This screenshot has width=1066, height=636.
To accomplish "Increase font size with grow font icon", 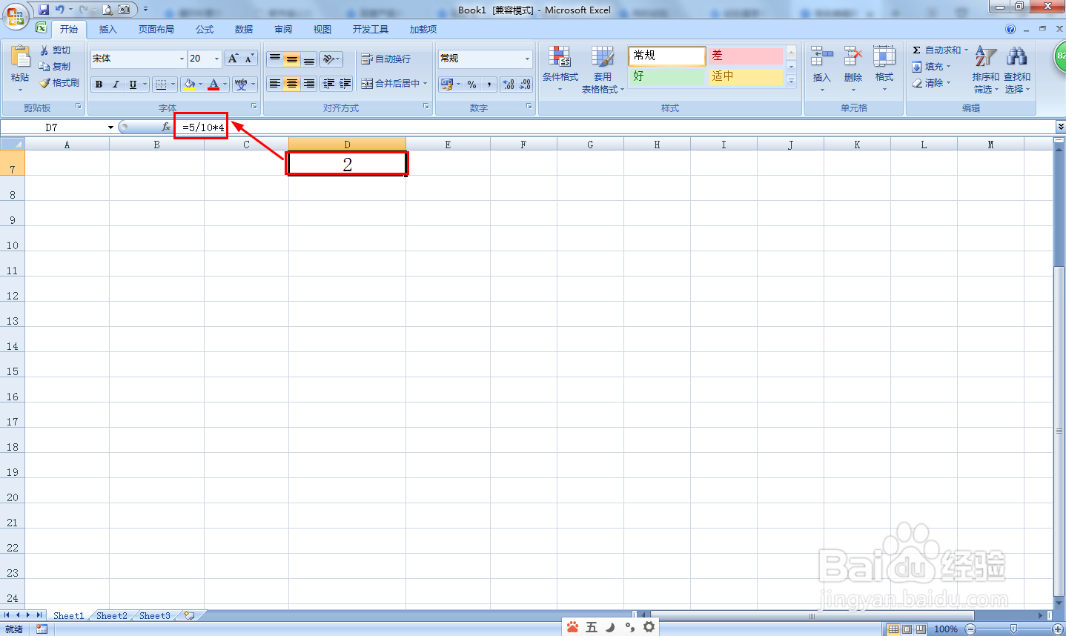I will coord(234,59).
